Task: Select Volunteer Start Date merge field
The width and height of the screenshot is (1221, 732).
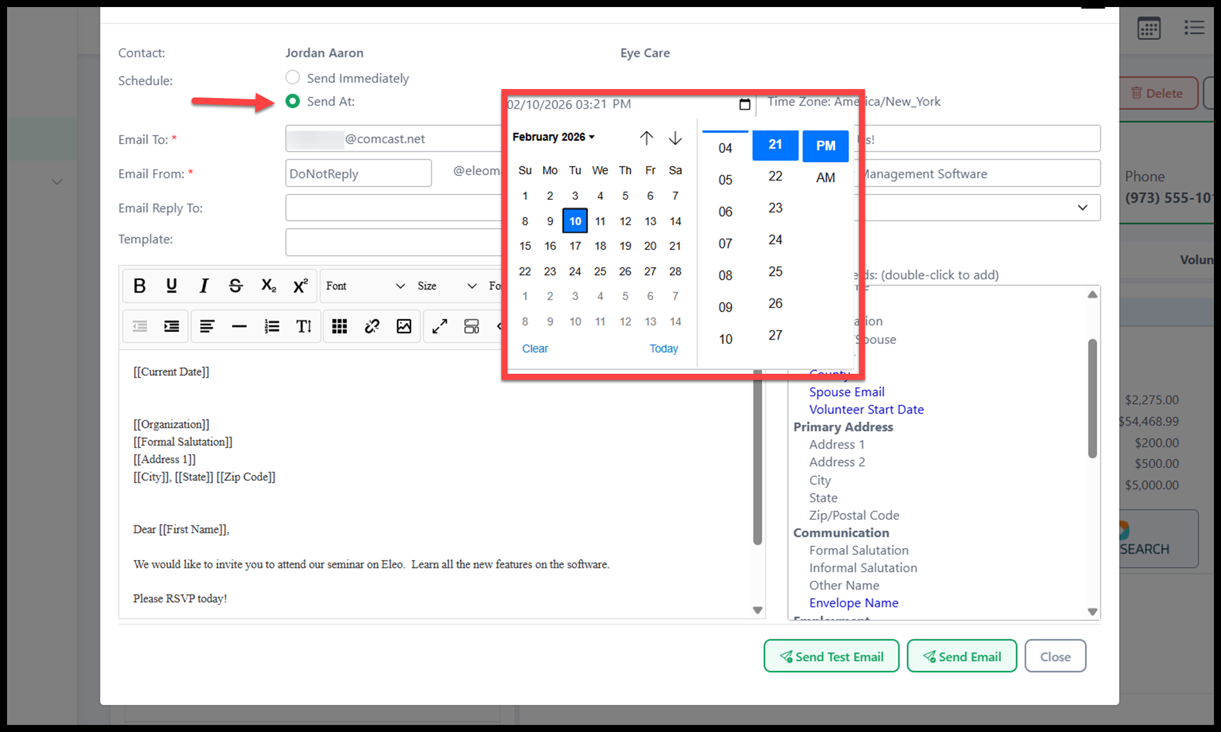Action: (866, 410)
